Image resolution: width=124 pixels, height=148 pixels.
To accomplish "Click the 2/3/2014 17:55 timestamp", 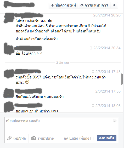I will (x=108, y=91).
